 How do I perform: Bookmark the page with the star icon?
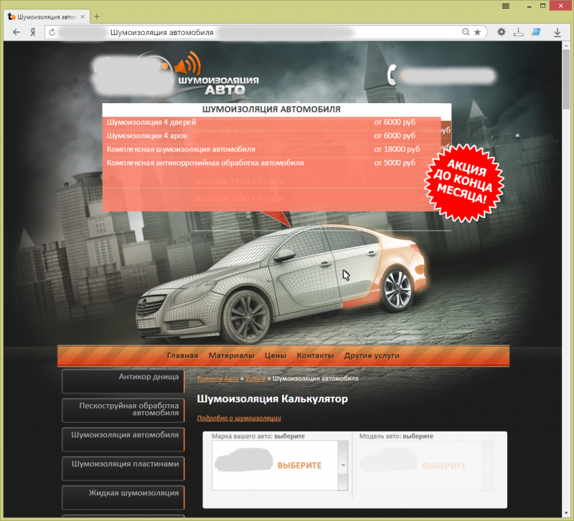coord(477,32)
